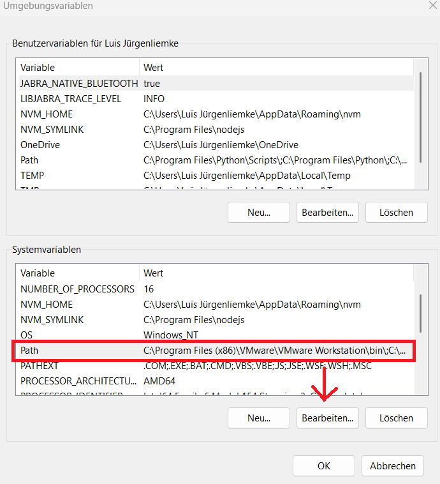Select NUMBER_OF_PROCESSORS in system variables

click(x=77, y=289)
